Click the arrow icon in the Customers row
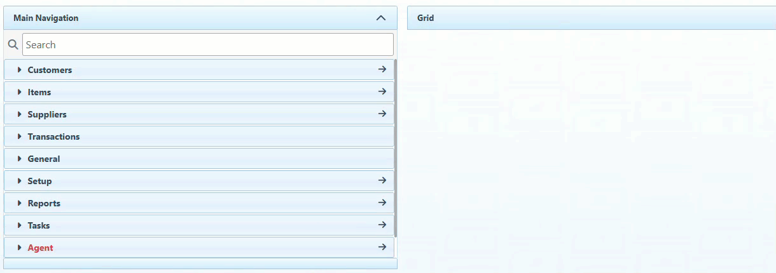 click(x=382, y=69)
